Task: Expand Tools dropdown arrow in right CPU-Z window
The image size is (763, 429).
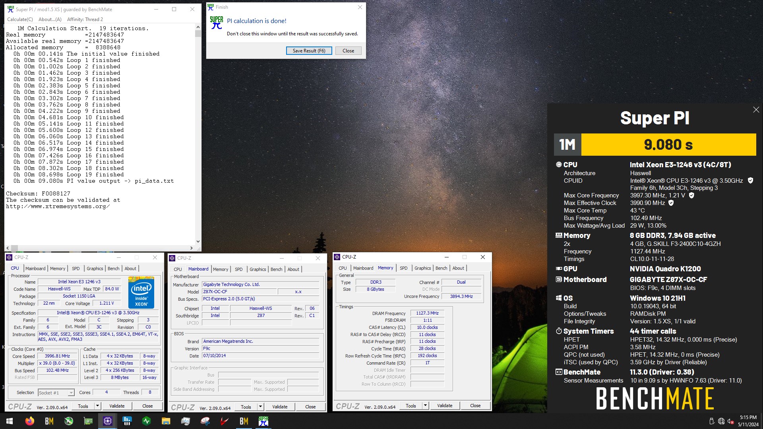Action: 425,406
